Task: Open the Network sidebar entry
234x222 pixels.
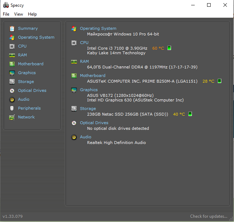Action: coord(26,117)
